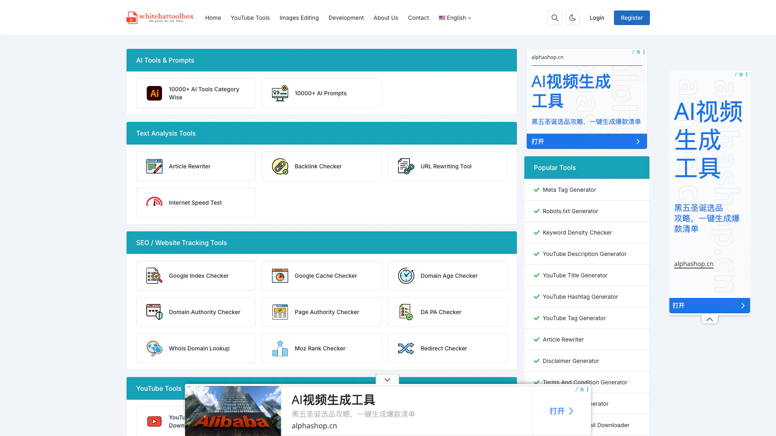The height and width of the screenshot is (436, 776).
Task: Click the Article Rewriter tool icon
Action: pos(154,166)
